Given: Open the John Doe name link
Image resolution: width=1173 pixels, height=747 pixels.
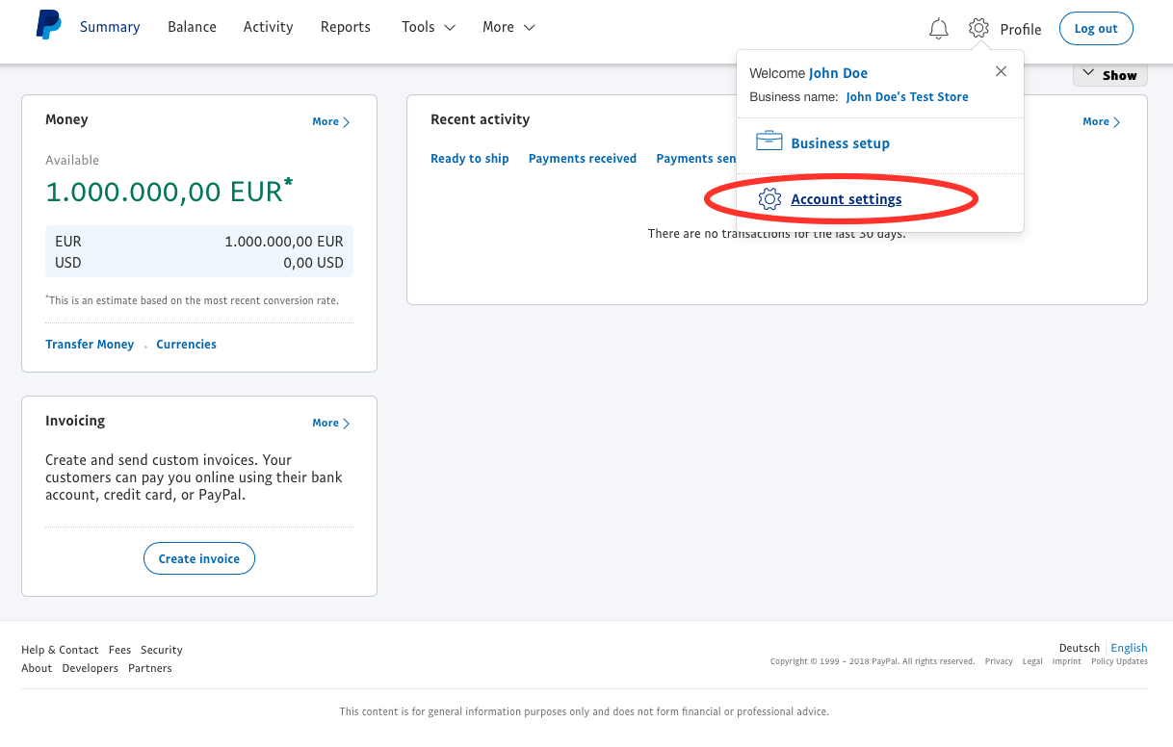Looking at the screenshot, I should pyautogui.click(x=838, y=73).
